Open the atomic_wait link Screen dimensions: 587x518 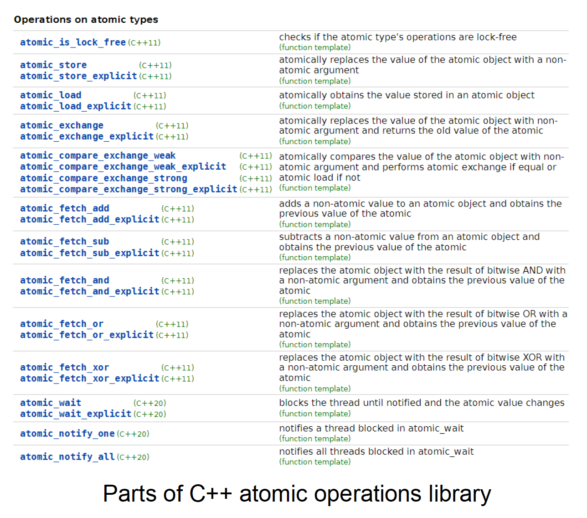pyautogui.click(x=51, y=403)
